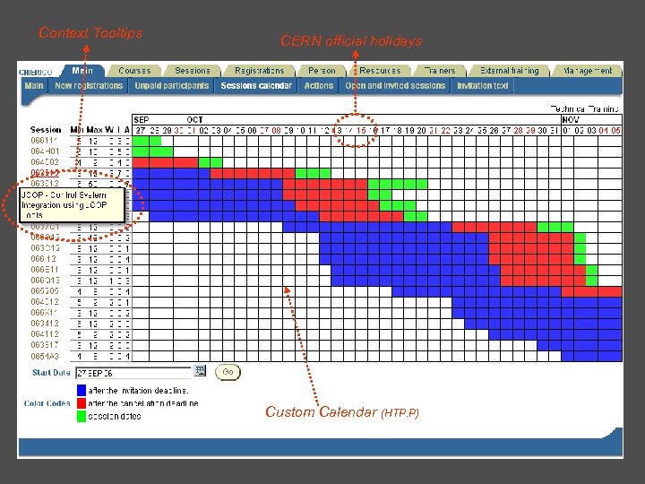Viewport: 645px width, 484px height.
Task: Open the Courses tab
Action: 134,71
